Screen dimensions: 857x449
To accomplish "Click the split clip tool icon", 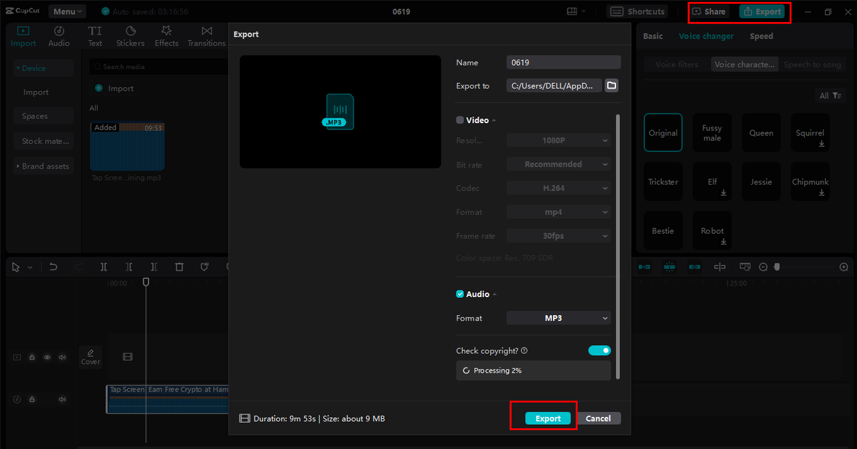I will click(x=104, y=267).
